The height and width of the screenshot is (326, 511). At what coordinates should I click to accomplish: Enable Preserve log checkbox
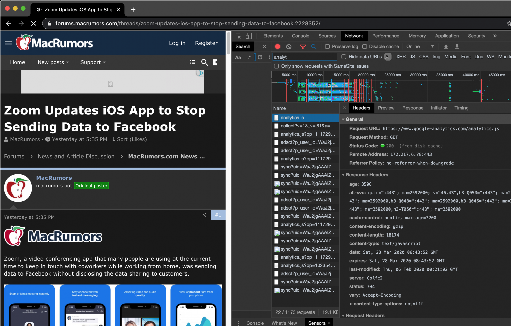(x=327, y=46)
